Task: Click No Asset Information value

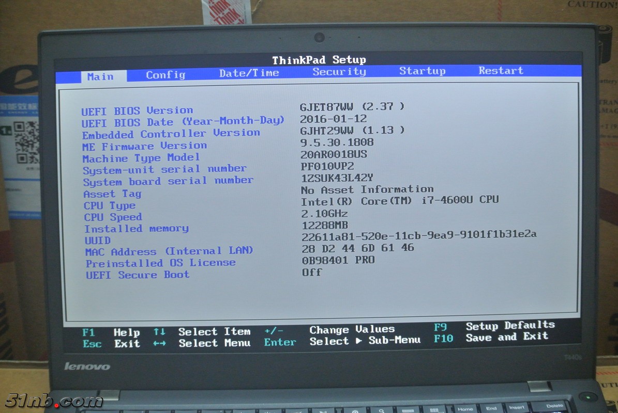Action: coord(367,189)
